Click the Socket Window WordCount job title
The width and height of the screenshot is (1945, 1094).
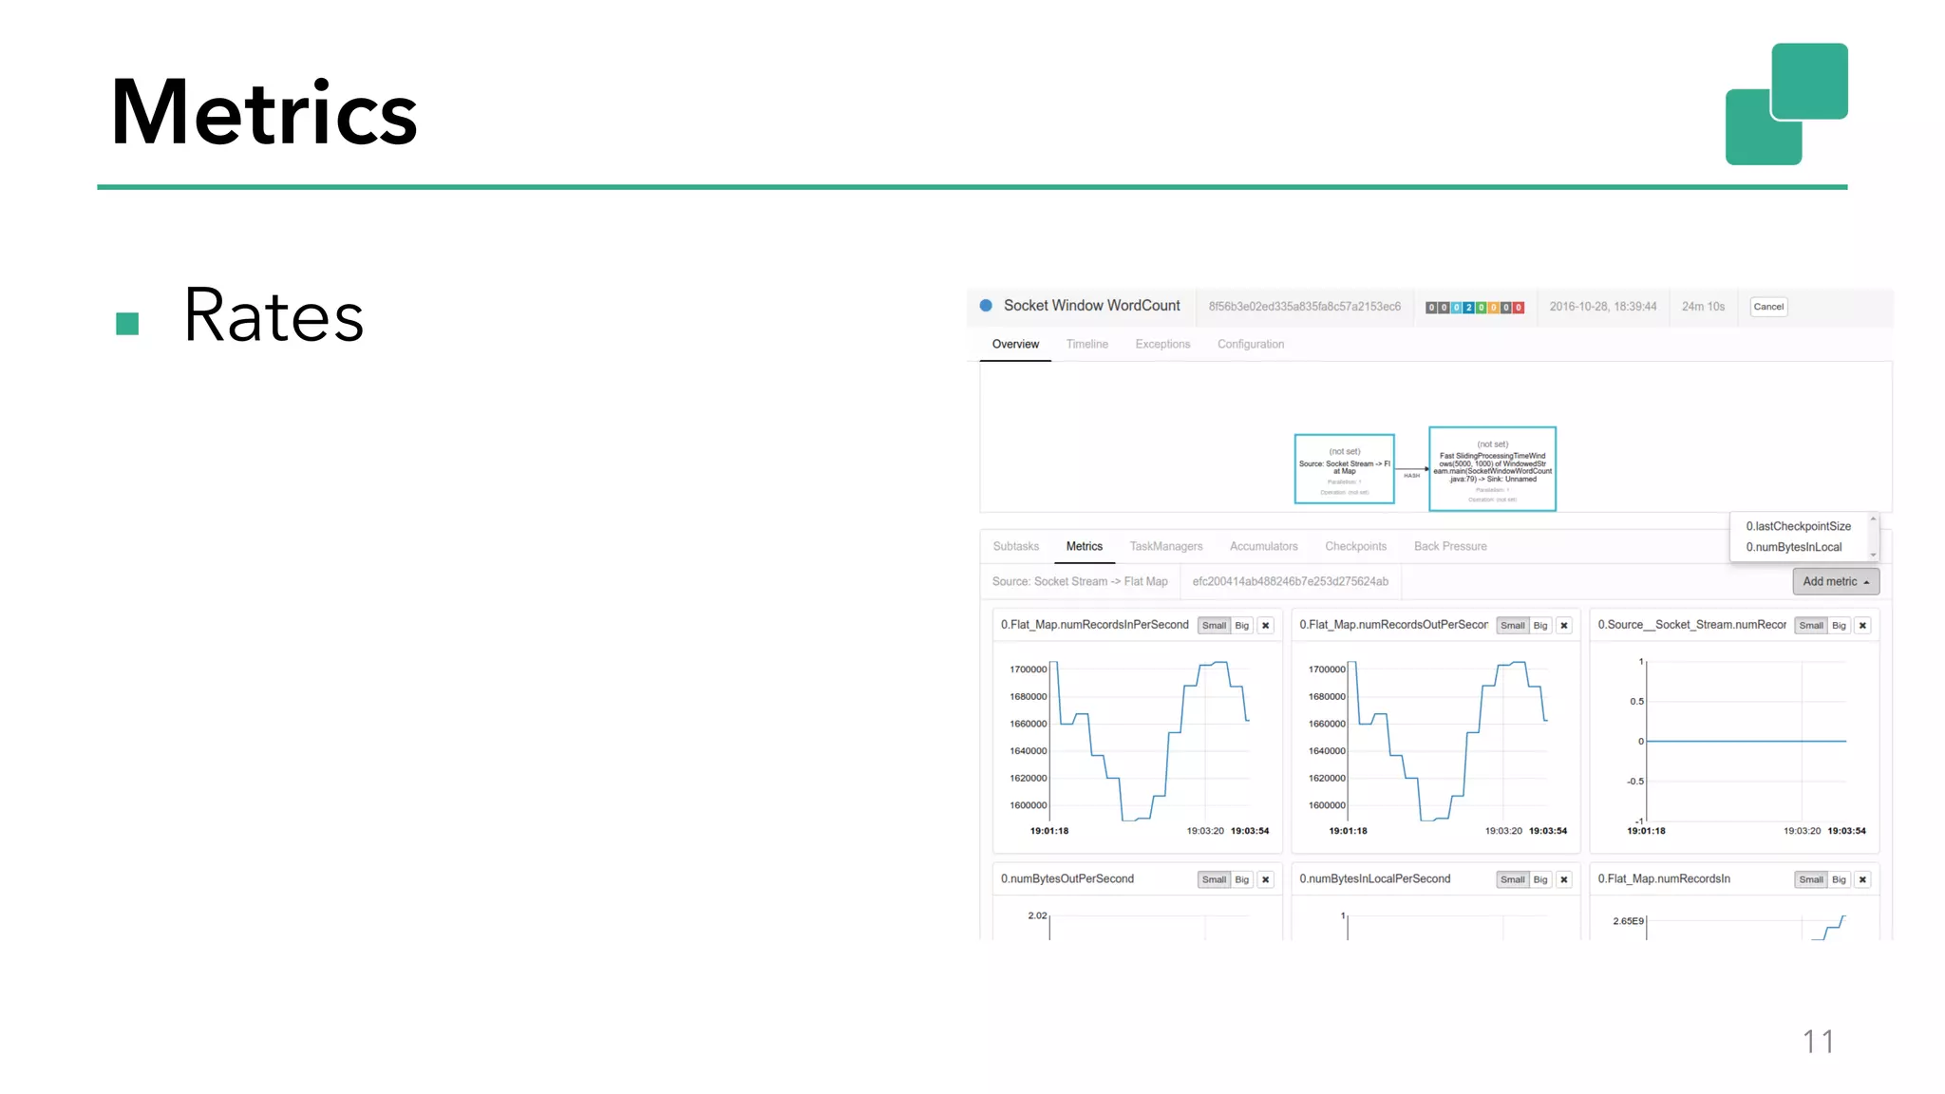coord(1091,306)
